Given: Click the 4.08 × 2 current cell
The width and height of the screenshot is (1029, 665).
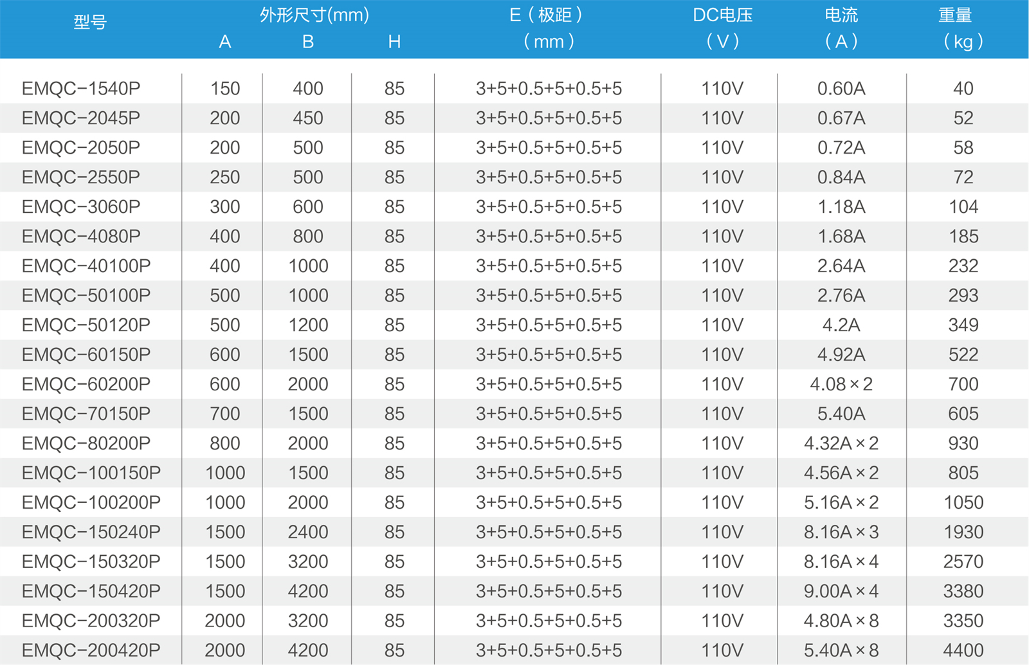Looking at the screenshot, I should pos(841,385).
